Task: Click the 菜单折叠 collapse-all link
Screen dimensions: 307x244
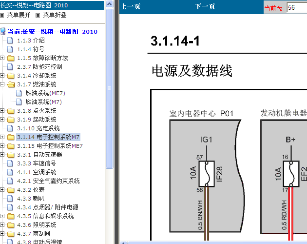Action: pos(55,15)
